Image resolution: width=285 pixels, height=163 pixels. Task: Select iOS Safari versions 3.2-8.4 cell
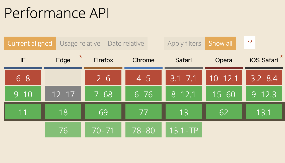point(264,78)
